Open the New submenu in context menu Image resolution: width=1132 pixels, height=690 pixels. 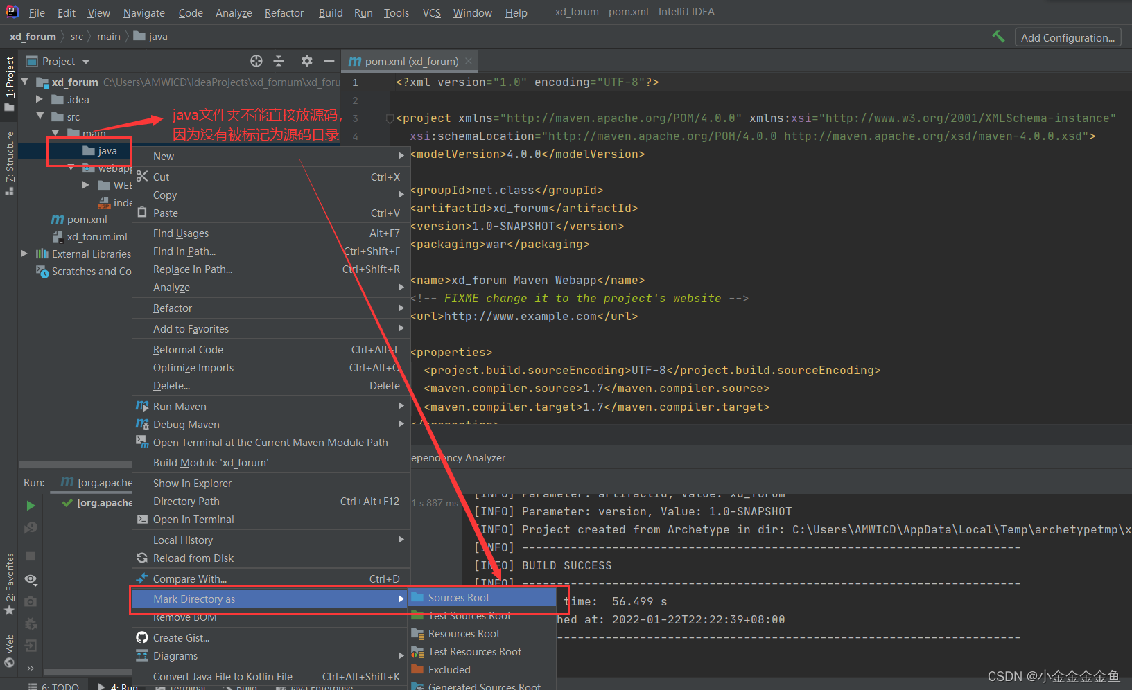click(x=270, y=156)
